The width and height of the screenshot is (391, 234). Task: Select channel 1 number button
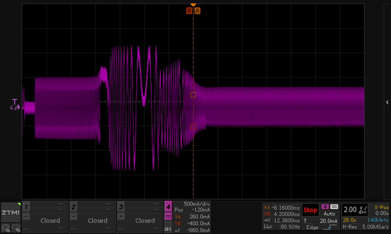click(26, 206)
